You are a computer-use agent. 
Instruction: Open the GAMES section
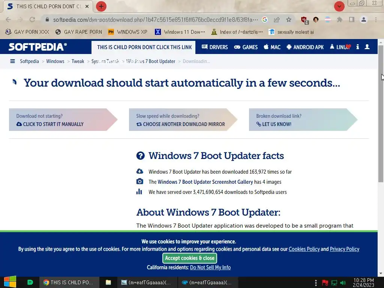[x=246, y=47]
